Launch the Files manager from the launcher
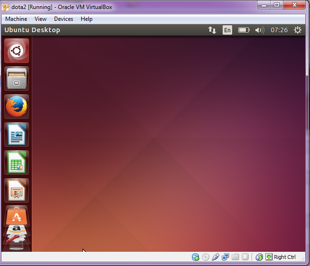310x266 pixels. tap(17, 79)
